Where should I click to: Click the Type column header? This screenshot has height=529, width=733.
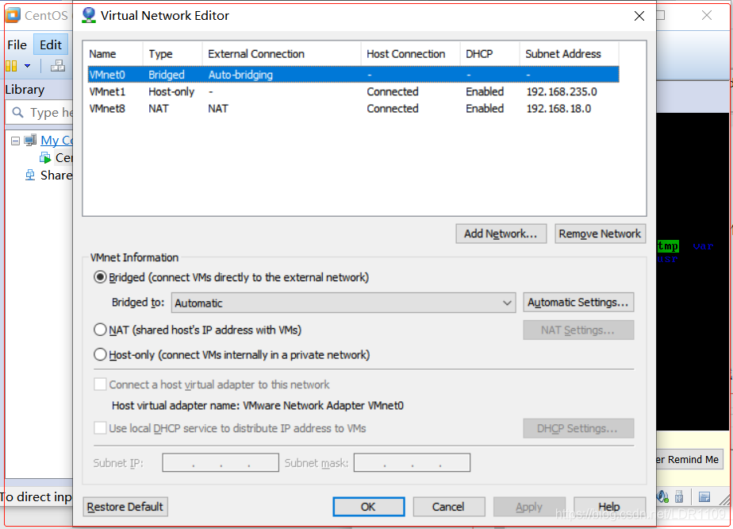(172, 54)
